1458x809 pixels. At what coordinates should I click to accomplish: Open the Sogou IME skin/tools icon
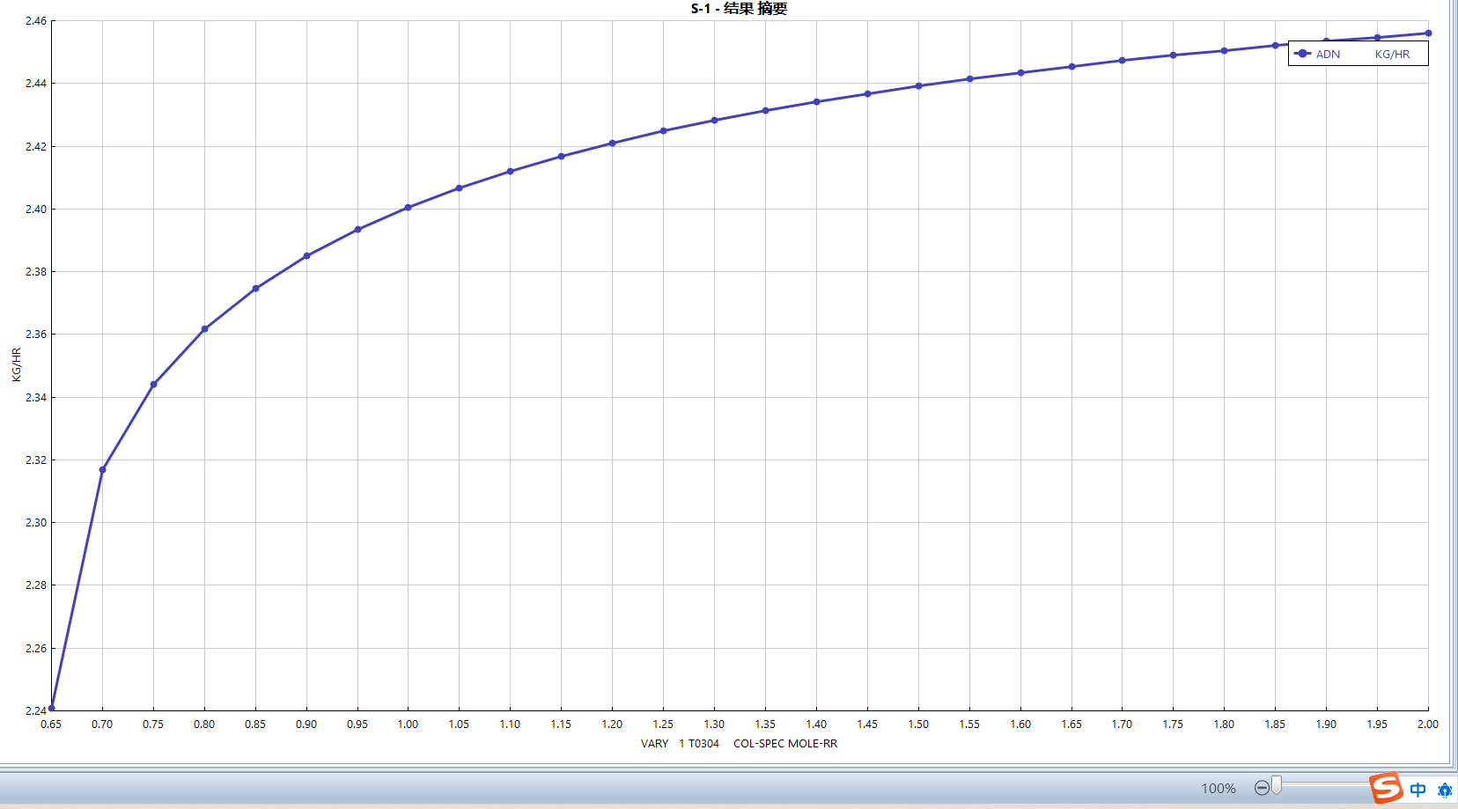[1445, 790]
